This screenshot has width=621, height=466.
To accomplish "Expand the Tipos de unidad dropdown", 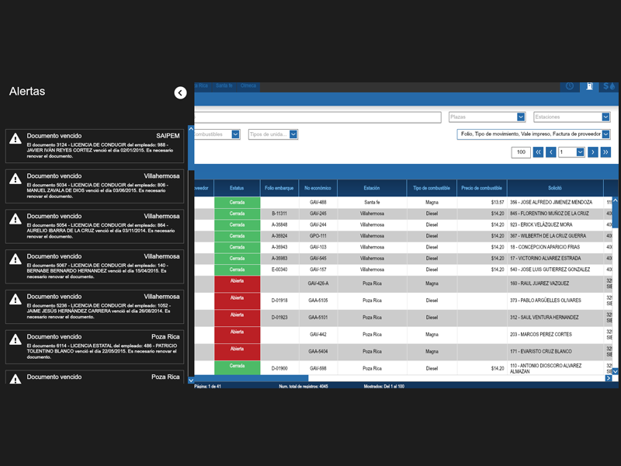I will point(293,134).
